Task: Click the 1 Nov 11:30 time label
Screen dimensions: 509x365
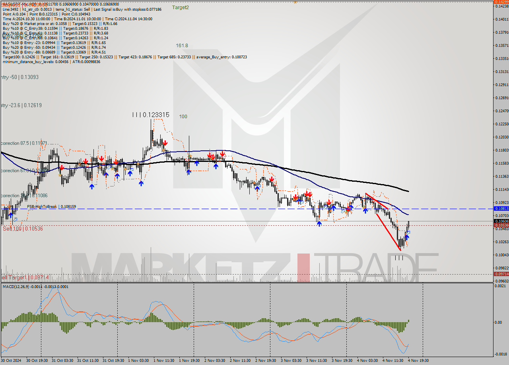Action: [164, 361]
